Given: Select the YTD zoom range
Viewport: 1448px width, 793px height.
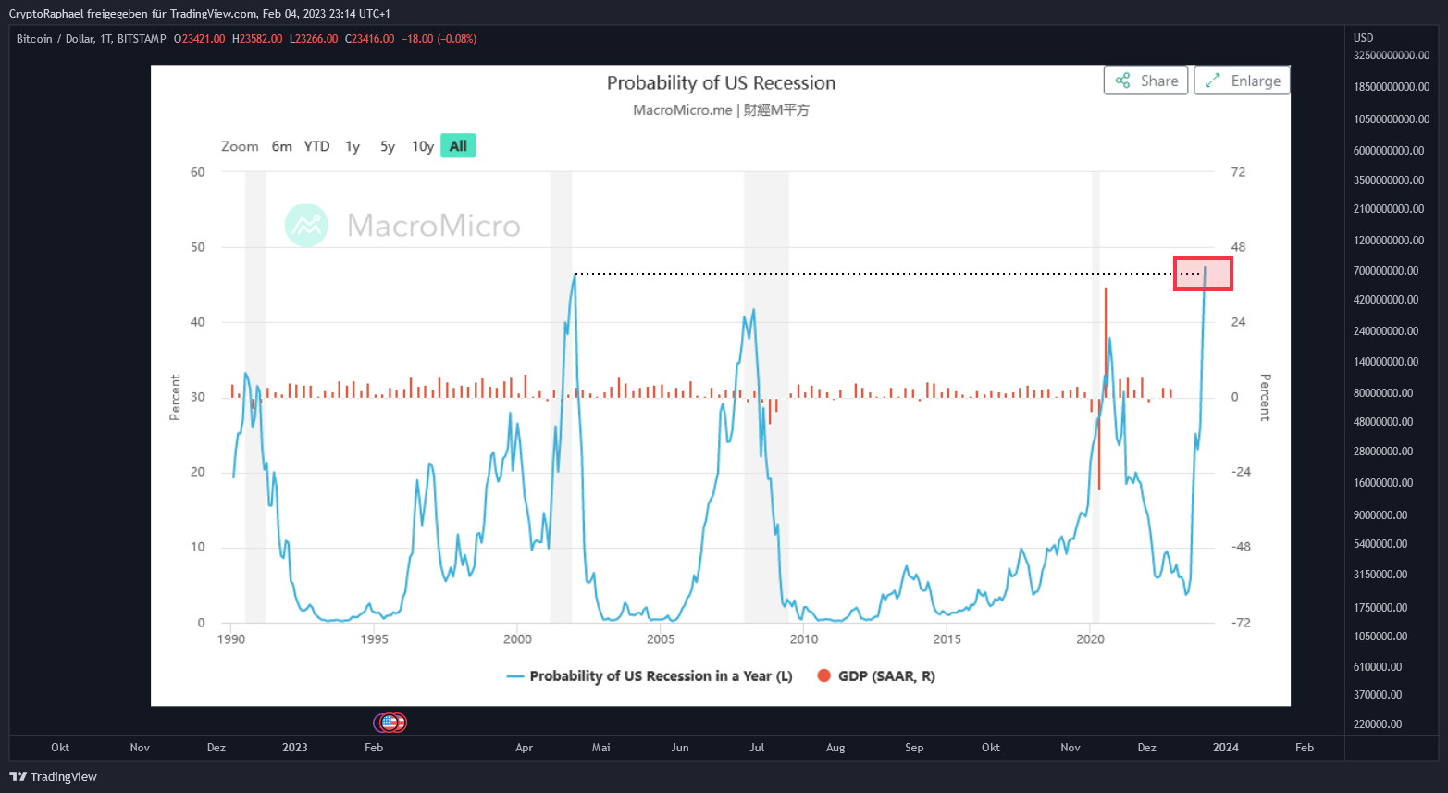Looking at the screenshot, I should [x=316, y=146].
